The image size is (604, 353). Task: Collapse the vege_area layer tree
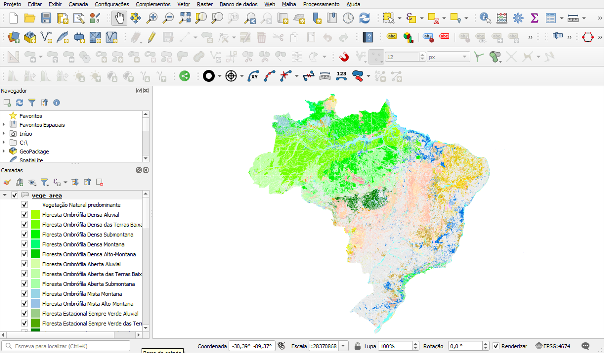(5, 195)
